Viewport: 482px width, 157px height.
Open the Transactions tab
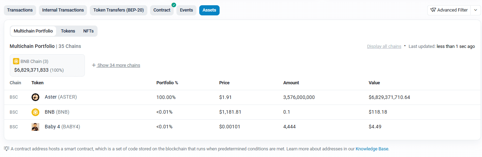20,10
